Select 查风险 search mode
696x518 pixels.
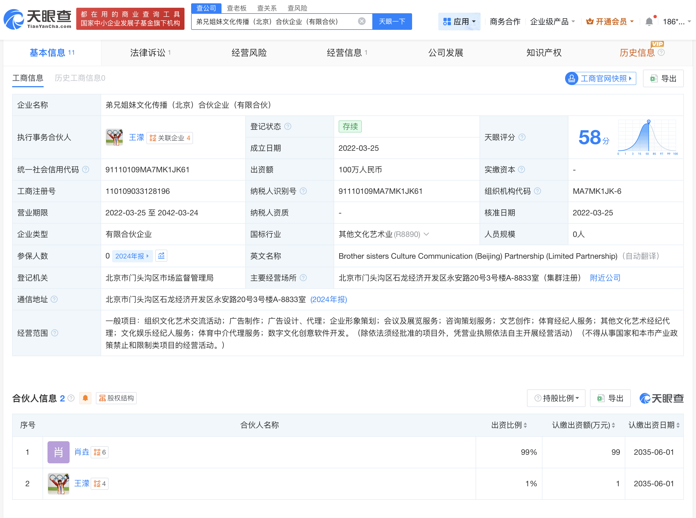297,8
